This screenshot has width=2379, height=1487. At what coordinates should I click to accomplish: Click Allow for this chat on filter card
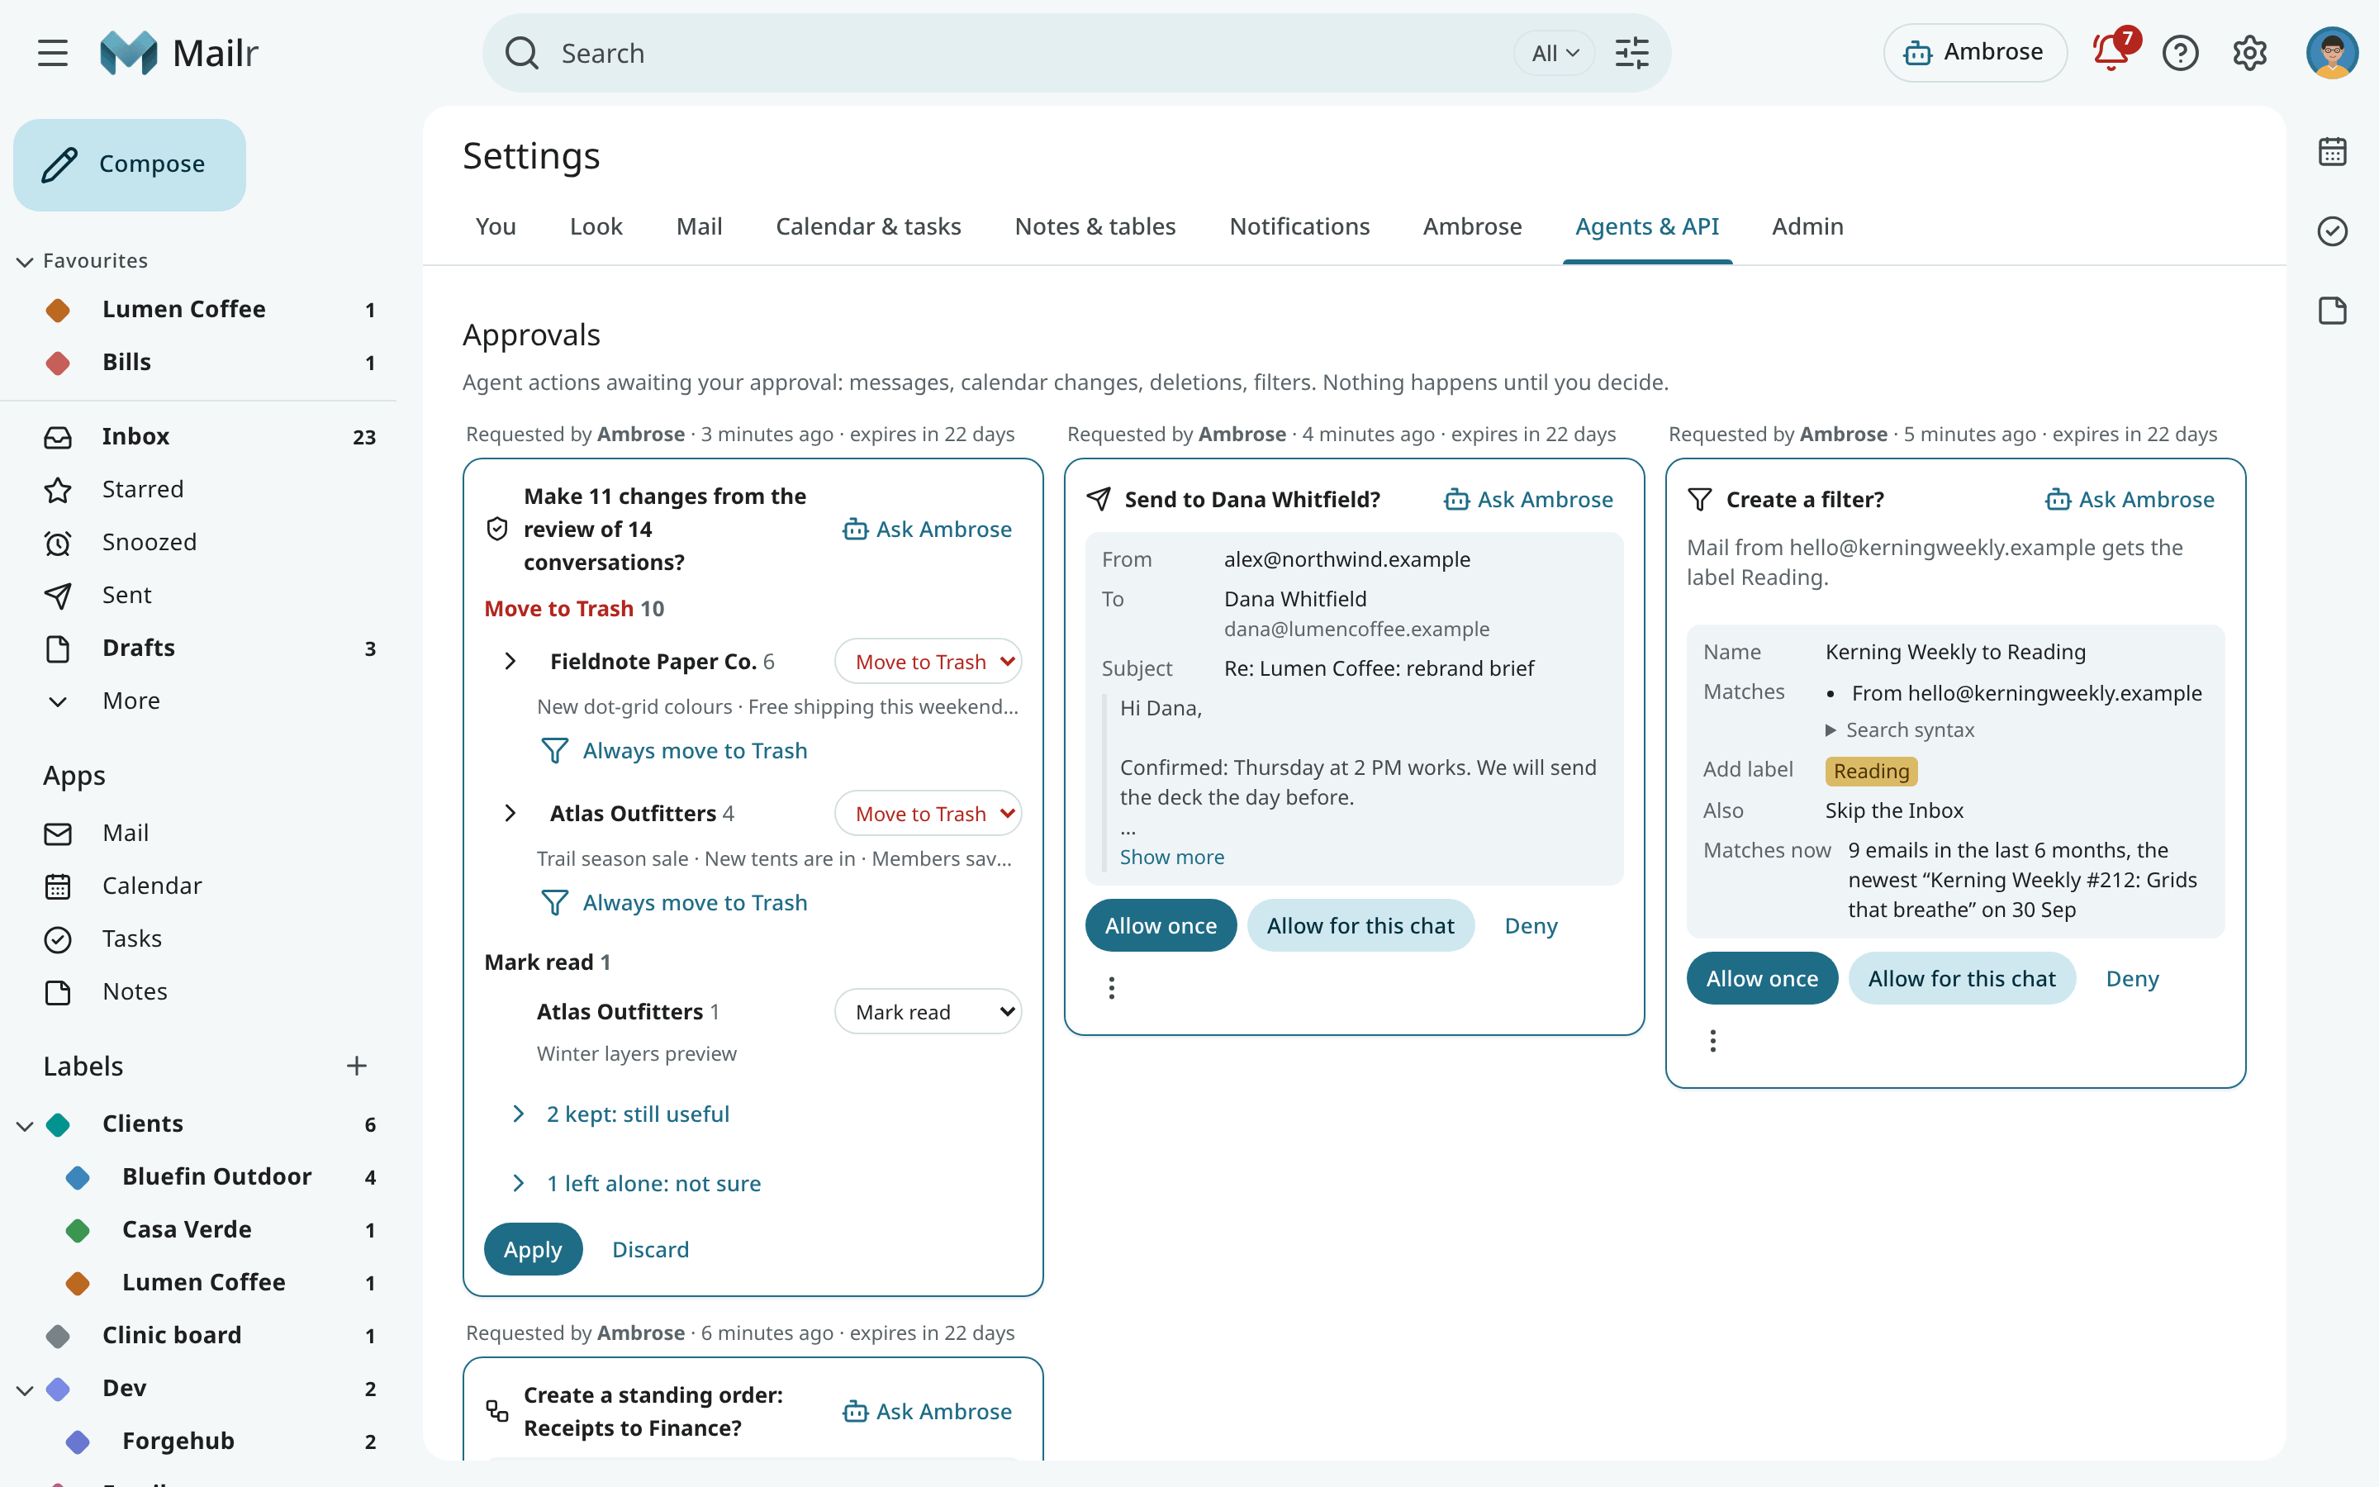(1961, 979)
